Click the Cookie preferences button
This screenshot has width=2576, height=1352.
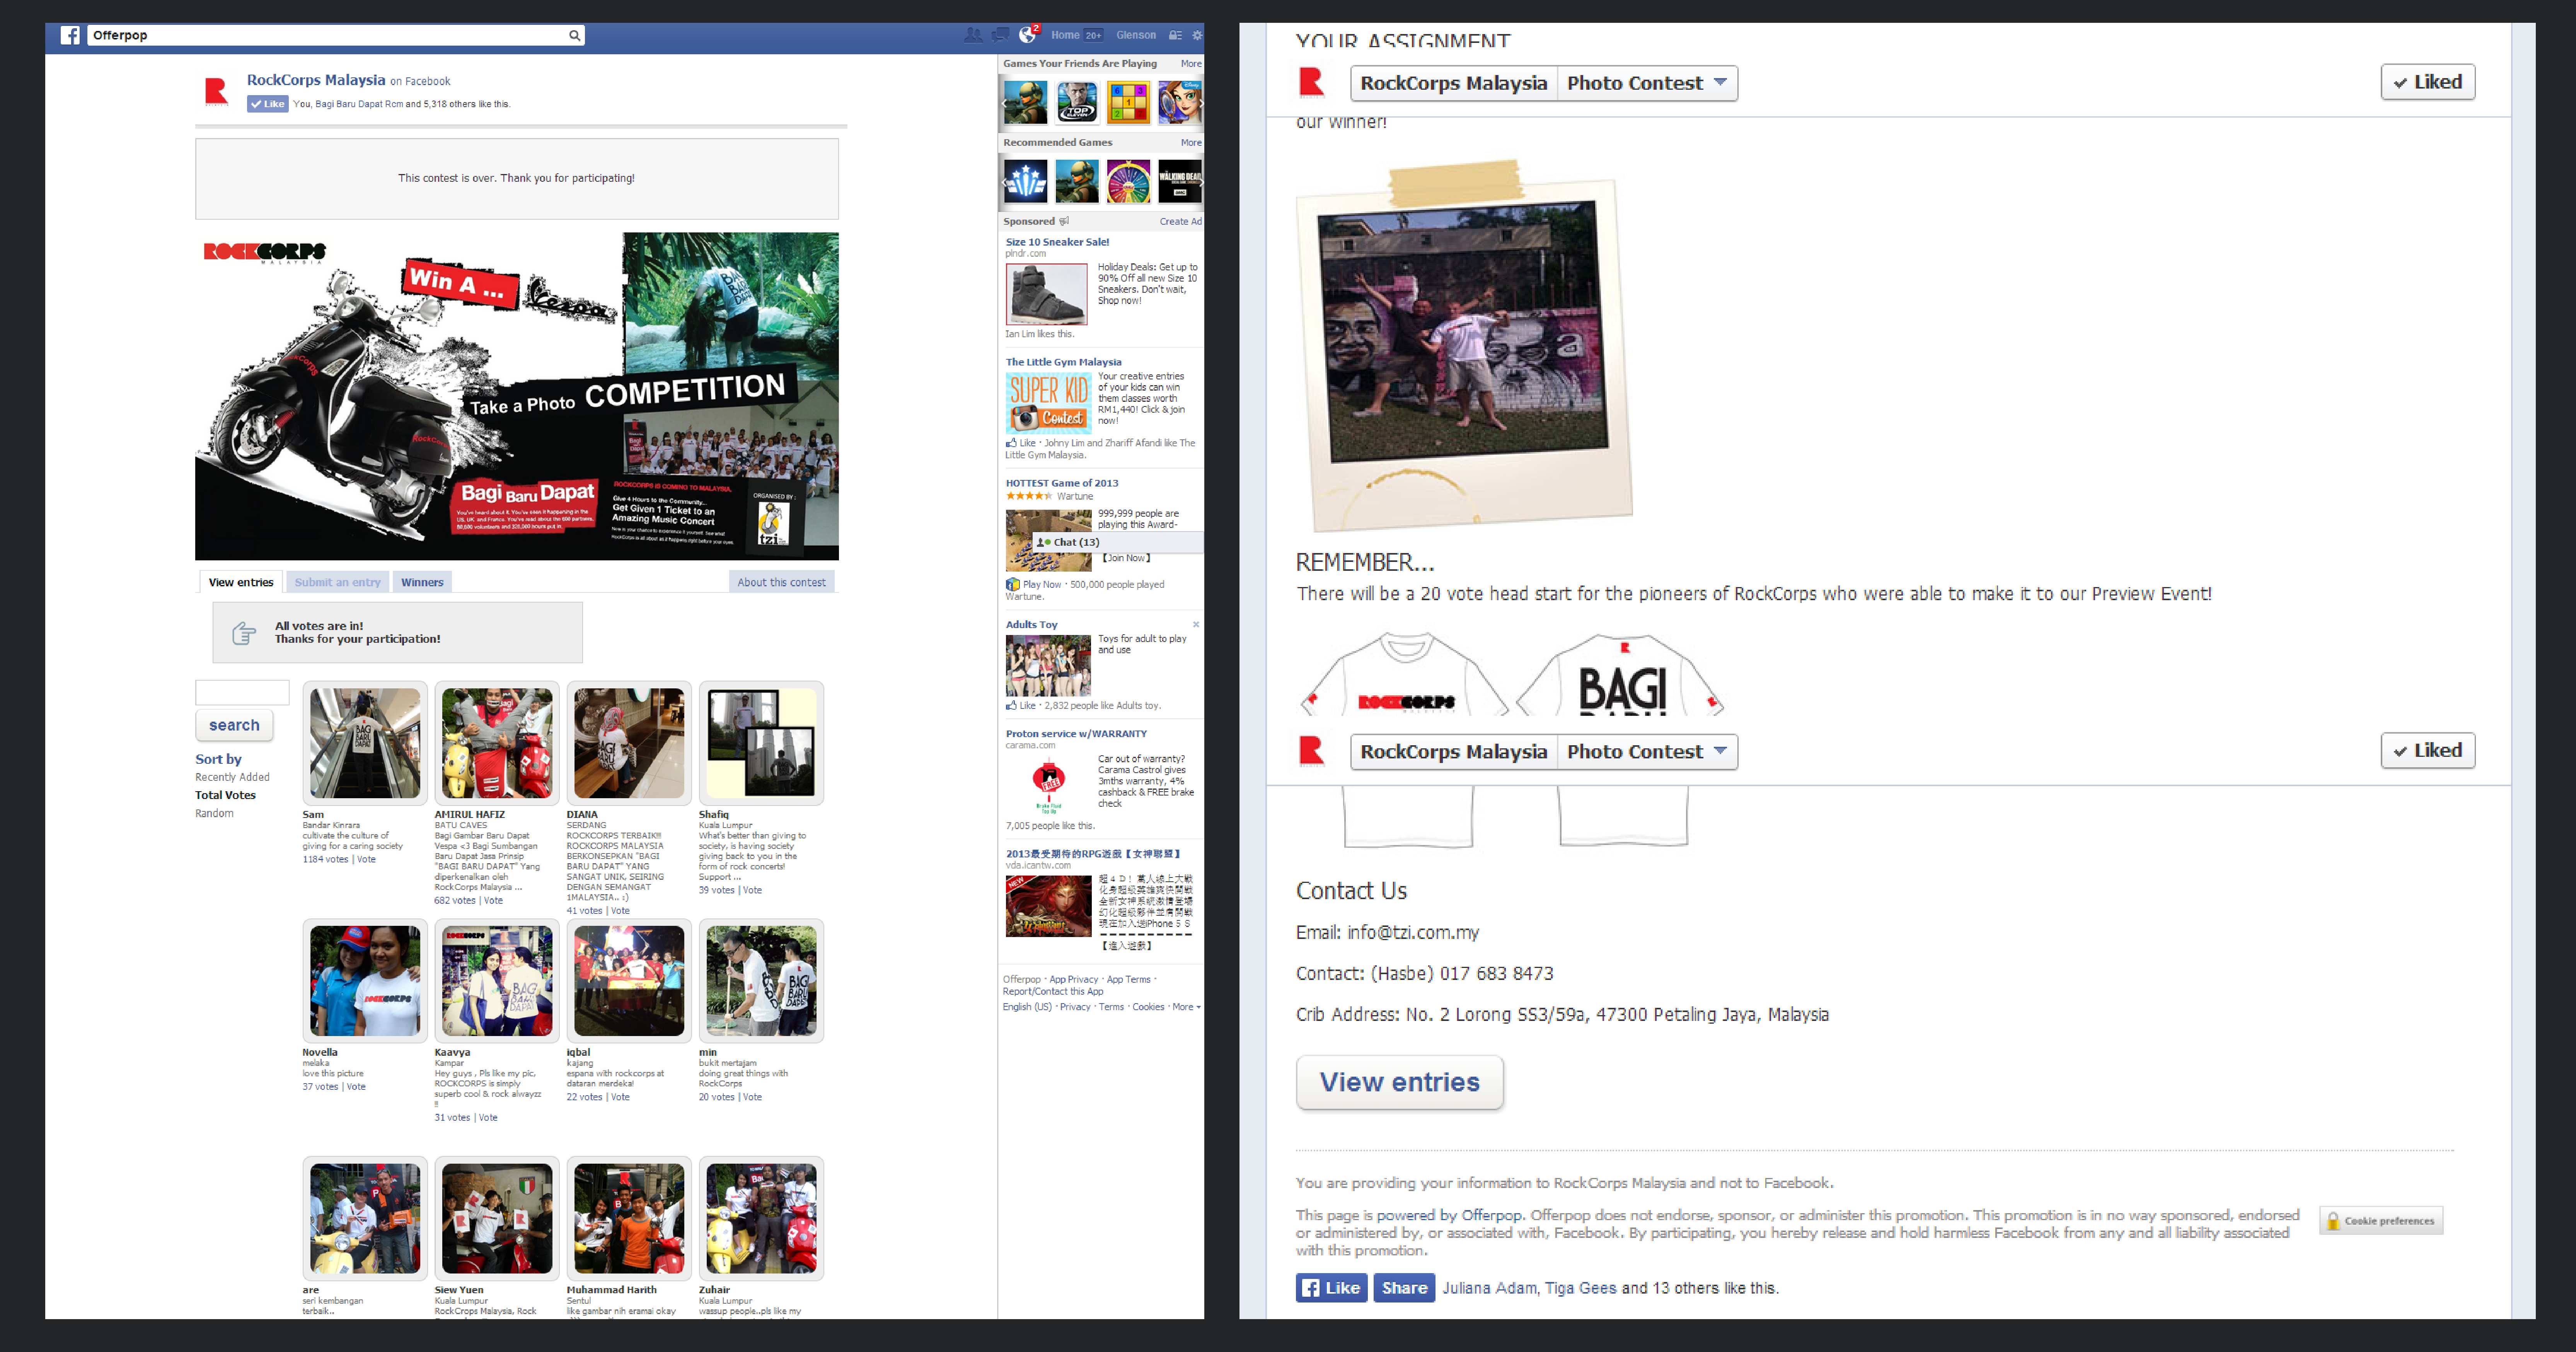pos(2381,1220)
